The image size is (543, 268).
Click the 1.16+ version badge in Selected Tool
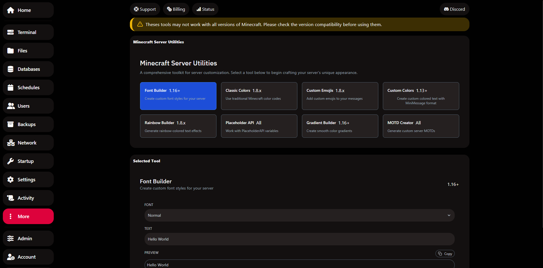click(x=453, y=184)
